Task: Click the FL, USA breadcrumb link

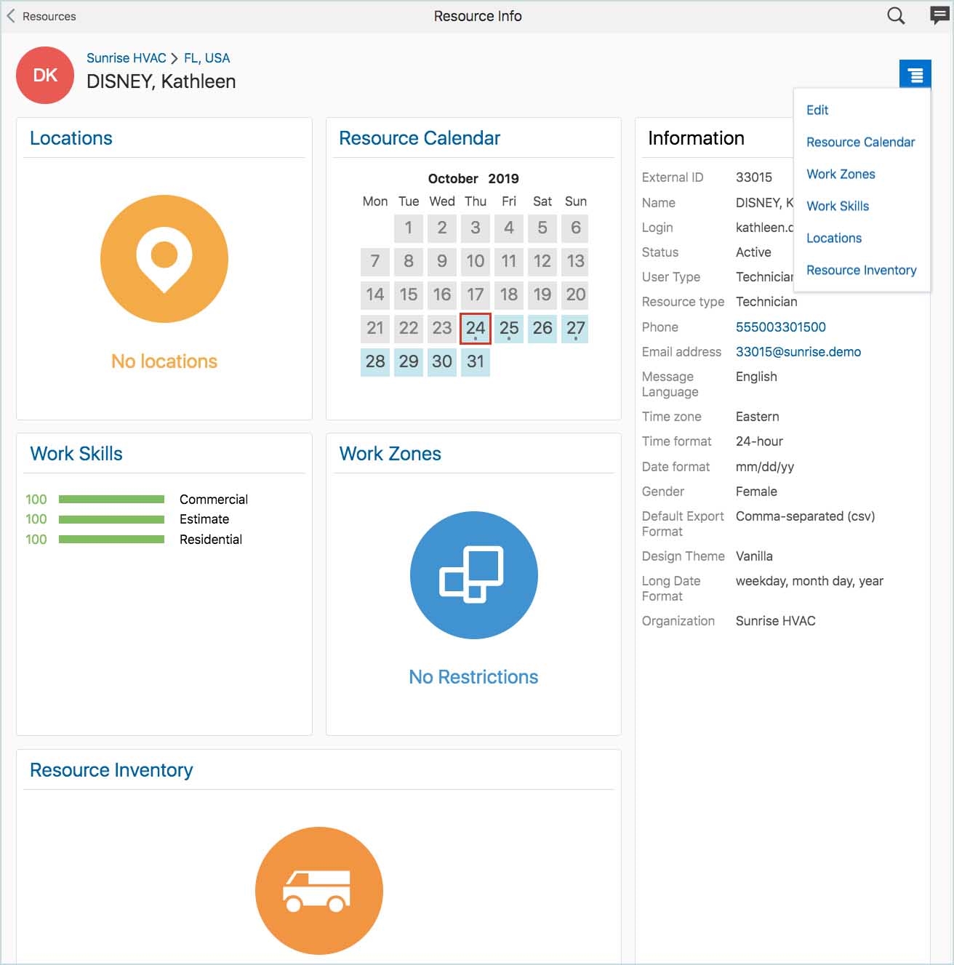Action: pyautogui.click(x=207, y=57)
